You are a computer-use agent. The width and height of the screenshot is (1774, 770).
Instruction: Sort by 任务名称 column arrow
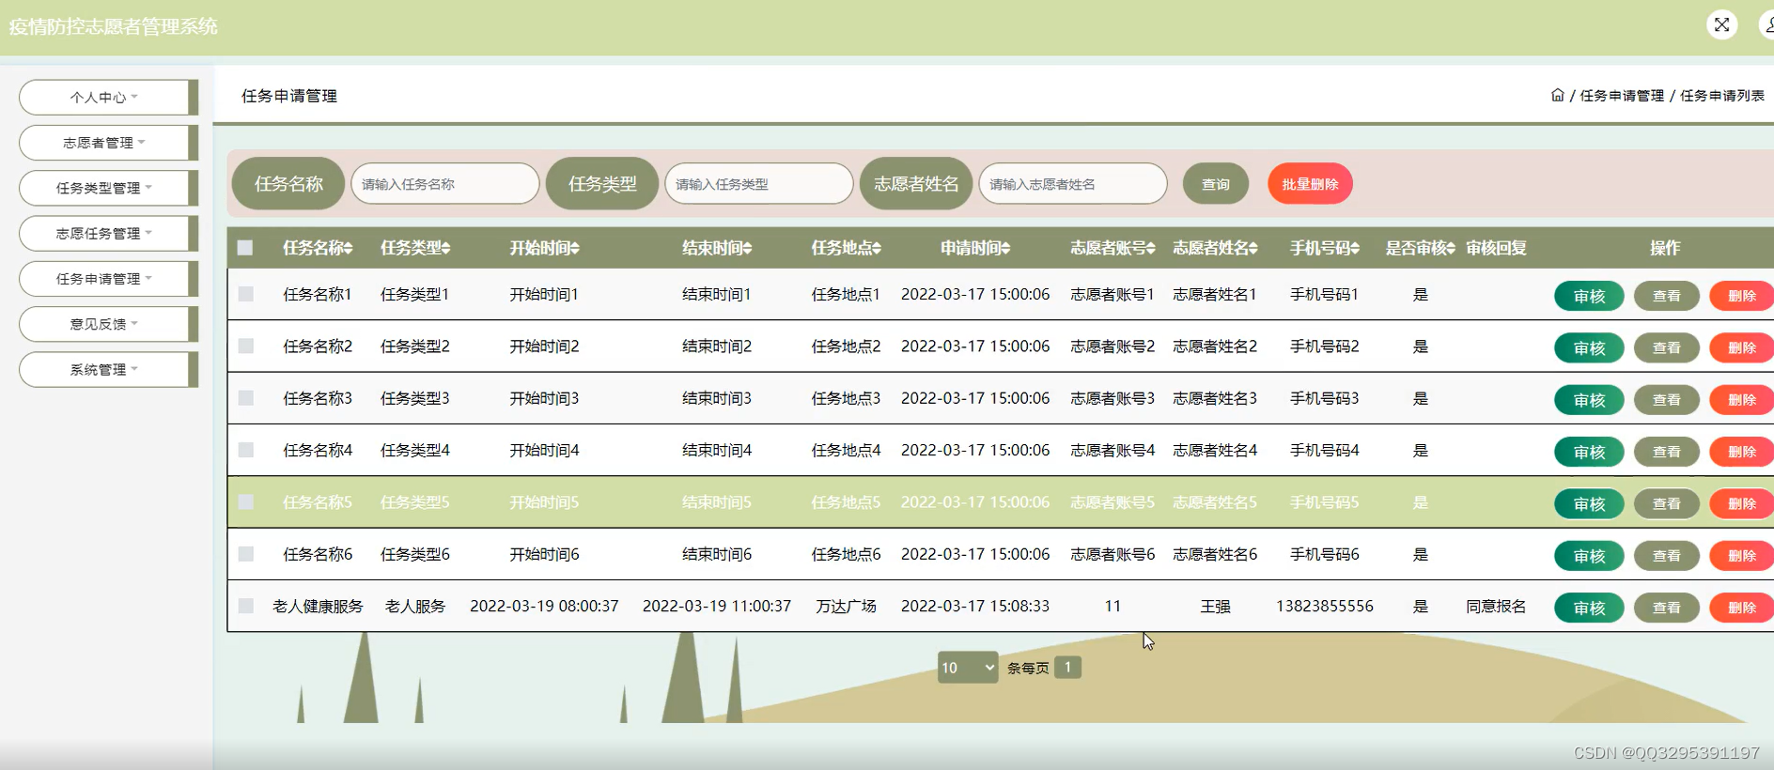point(348,248)
